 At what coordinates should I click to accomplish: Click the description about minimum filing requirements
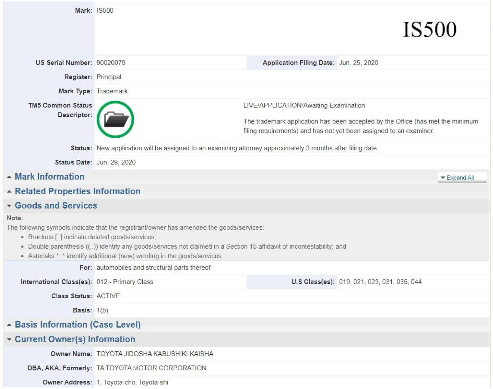point(361,126)
